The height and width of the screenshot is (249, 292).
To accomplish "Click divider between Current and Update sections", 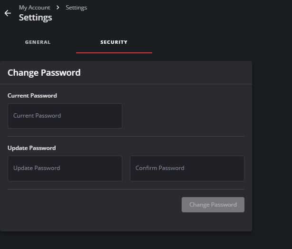I will 126,137.
